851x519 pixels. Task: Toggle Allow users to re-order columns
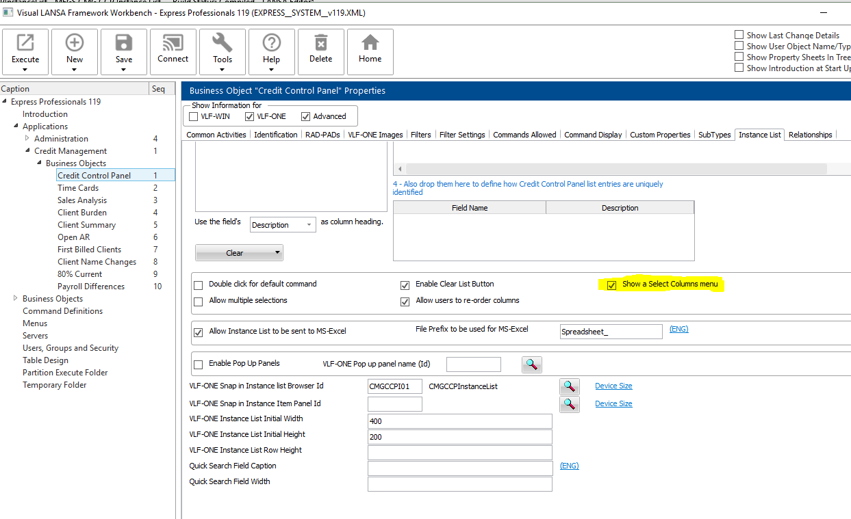(x=405, y=302)
